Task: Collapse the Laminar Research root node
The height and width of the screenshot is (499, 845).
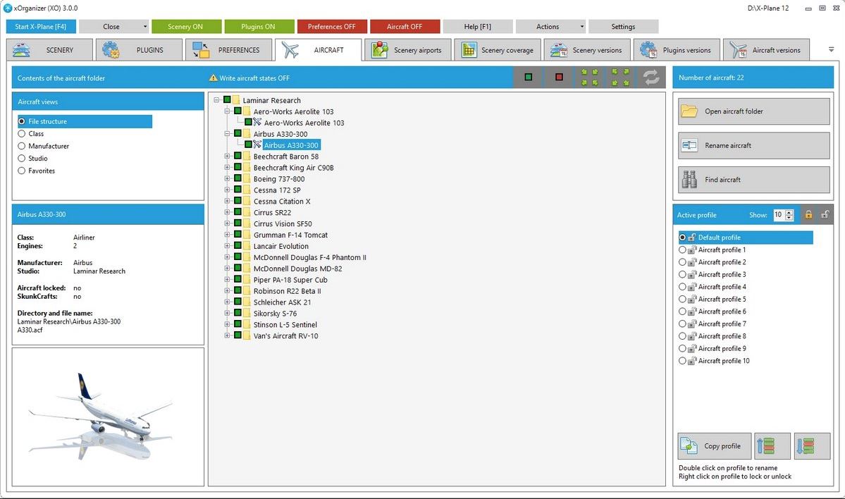Action: tap(216, 99)
